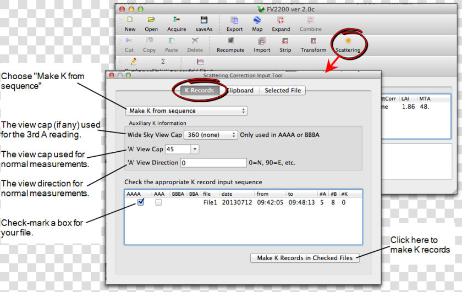The width and height of the screenshot is (462, 292).
Task: Click the Strip toolbar icon
Action: [x=285, y=41]
